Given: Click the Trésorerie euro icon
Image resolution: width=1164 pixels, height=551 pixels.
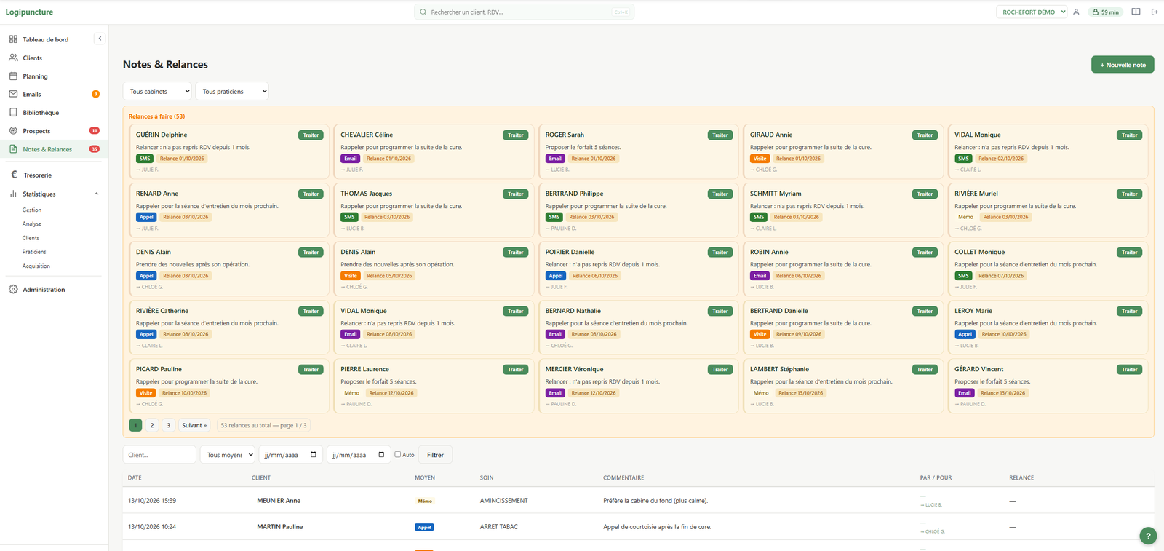Looking at the screenshot, I should [14, 175].
